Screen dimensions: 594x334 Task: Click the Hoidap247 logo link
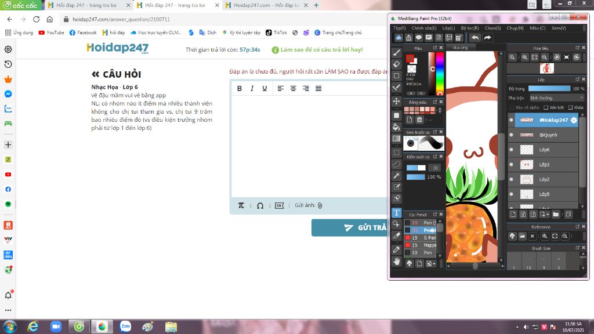point(117,49)
